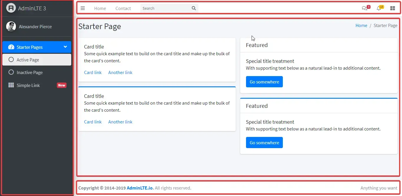Viewport: 402px width, 196px height.
Task: Click the tachometer icon beside Starter Pages
Action: (11, 47)
